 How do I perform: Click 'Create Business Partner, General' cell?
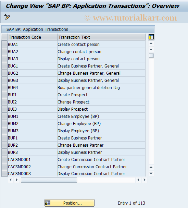tap(101, 66)
